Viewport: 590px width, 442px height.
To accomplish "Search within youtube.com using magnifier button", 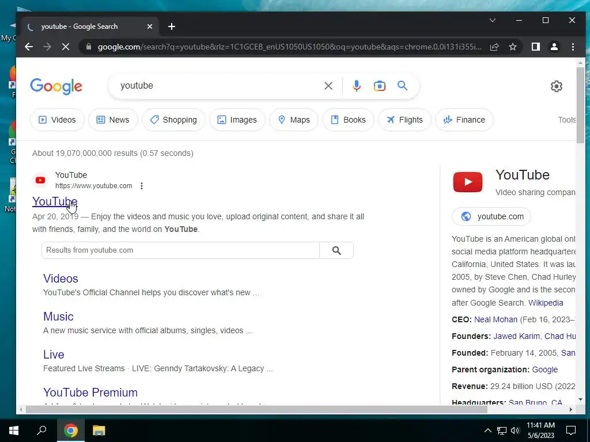I will coord(336,250).
